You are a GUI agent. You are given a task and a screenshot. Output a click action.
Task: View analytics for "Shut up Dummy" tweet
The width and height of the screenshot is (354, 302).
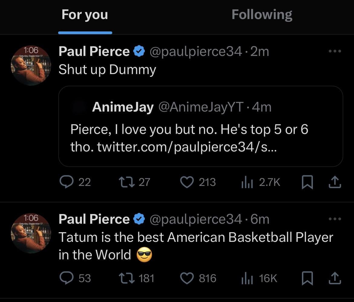[247, 182]
